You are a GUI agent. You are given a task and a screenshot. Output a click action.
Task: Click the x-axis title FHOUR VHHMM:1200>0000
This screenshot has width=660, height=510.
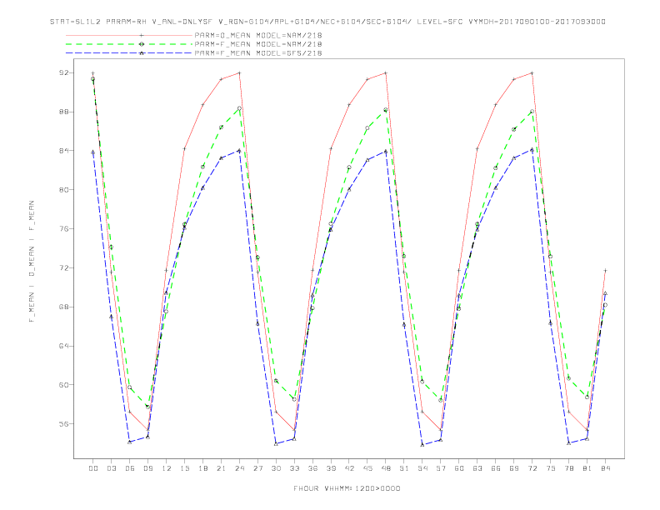pos(347,488)
